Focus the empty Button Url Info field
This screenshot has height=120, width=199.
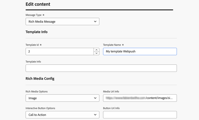140,115
